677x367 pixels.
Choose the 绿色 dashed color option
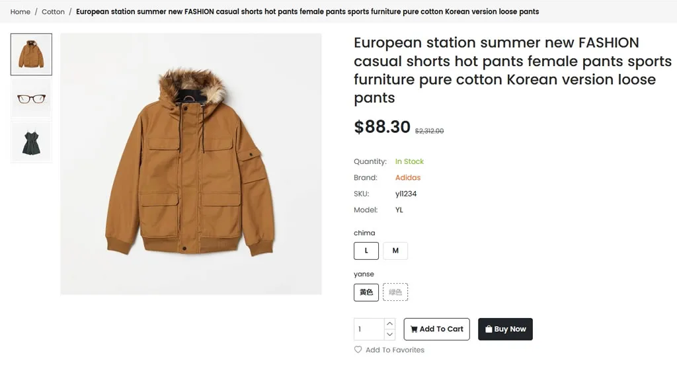(x=395, y=292)
